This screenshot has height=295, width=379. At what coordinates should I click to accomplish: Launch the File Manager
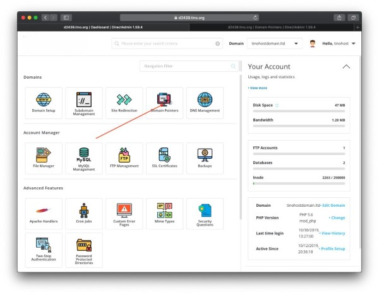[44, 158]
